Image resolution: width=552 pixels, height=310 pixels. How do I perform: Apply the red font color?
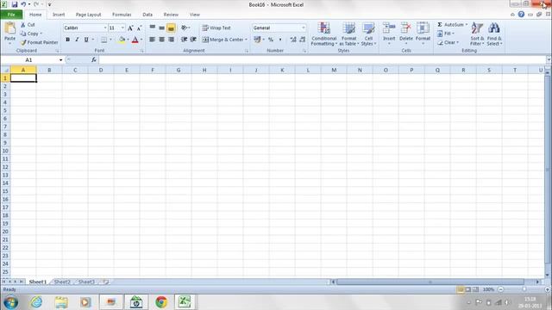135,40
